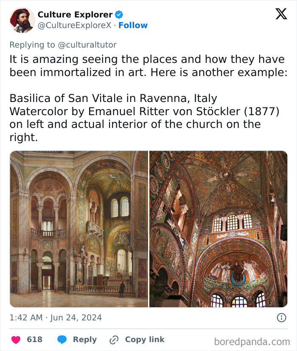297x351 pixels.
Task: Click the chain link copy icon
Action: 114,340
